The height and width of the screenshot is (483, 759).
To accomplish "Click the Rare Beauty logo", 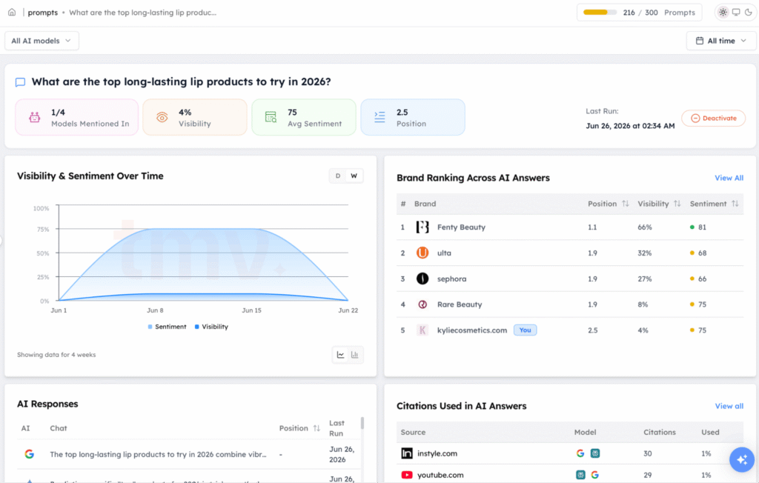I will 422,304.
